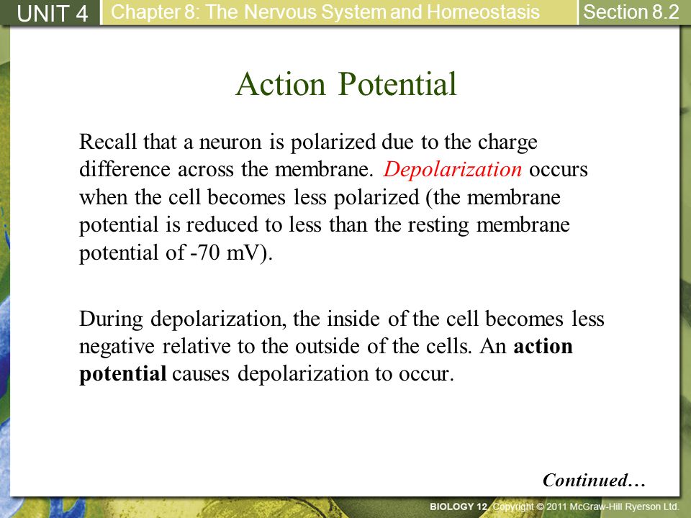This screenshot has height=518, width=691.
Task: Click the Section 8.2 label
Action: 631,12
